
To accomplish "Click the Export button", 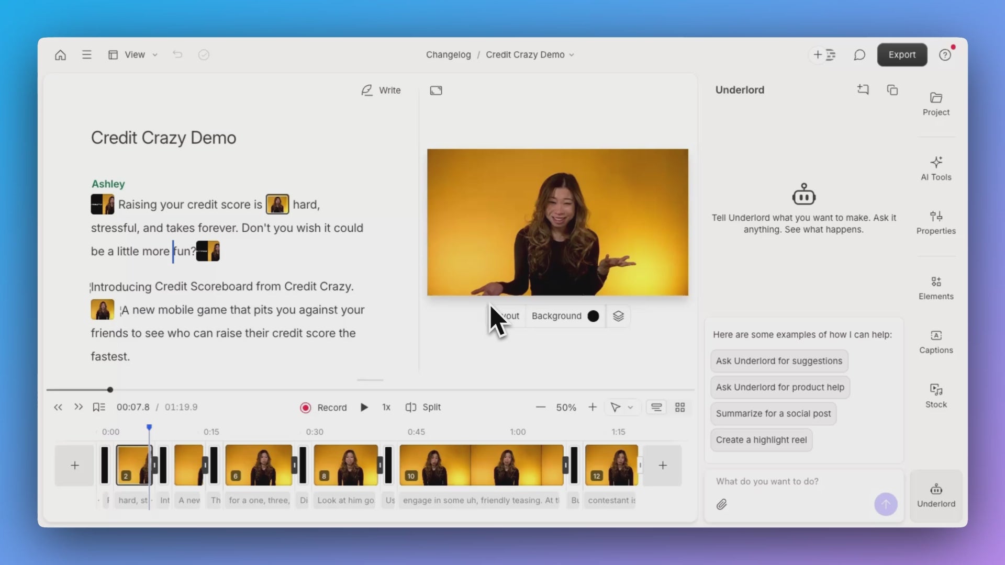I will (901, 55).
